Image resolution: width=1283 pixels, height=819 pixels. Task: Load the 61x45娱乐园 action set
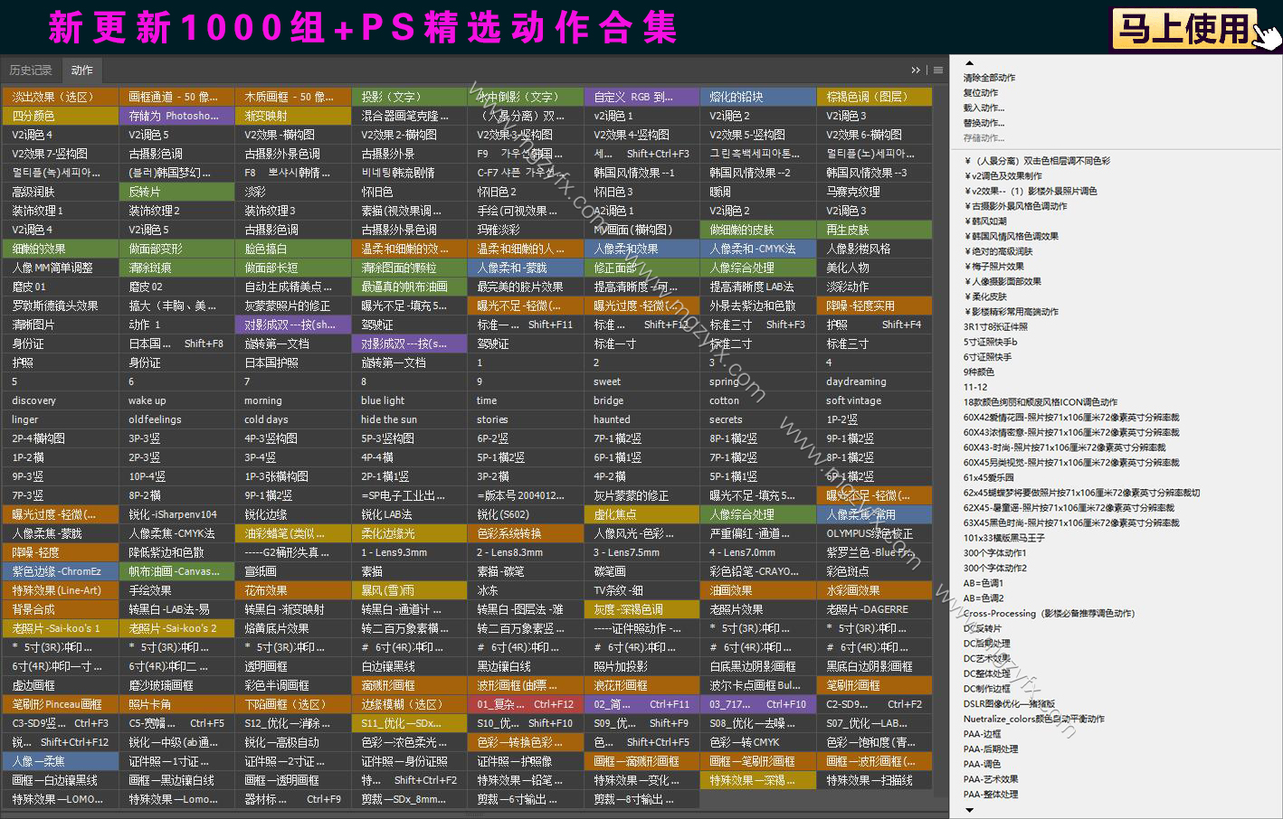(989, 478)
